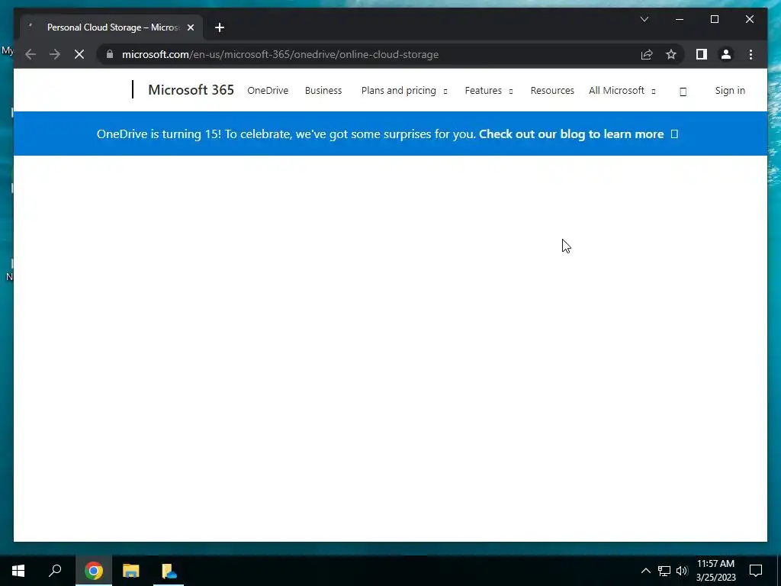Click Chrome icon in the taskbar
Viewport: 781px width, 586px height.
click(94, 571)
